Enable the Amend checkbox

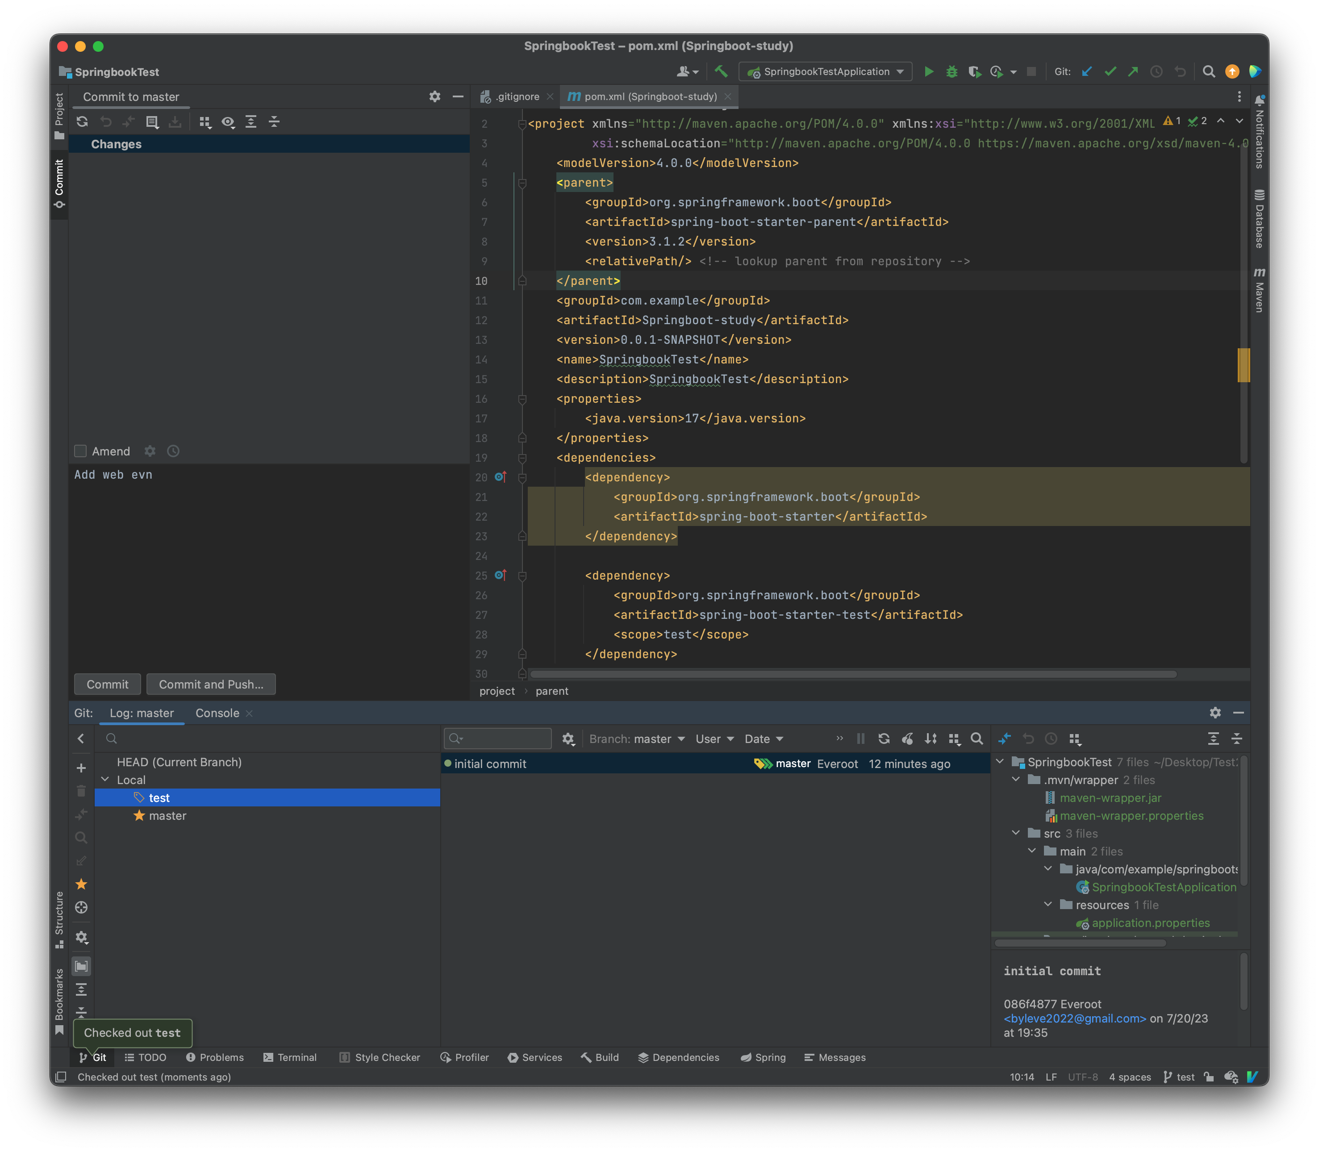coord(80,451)
